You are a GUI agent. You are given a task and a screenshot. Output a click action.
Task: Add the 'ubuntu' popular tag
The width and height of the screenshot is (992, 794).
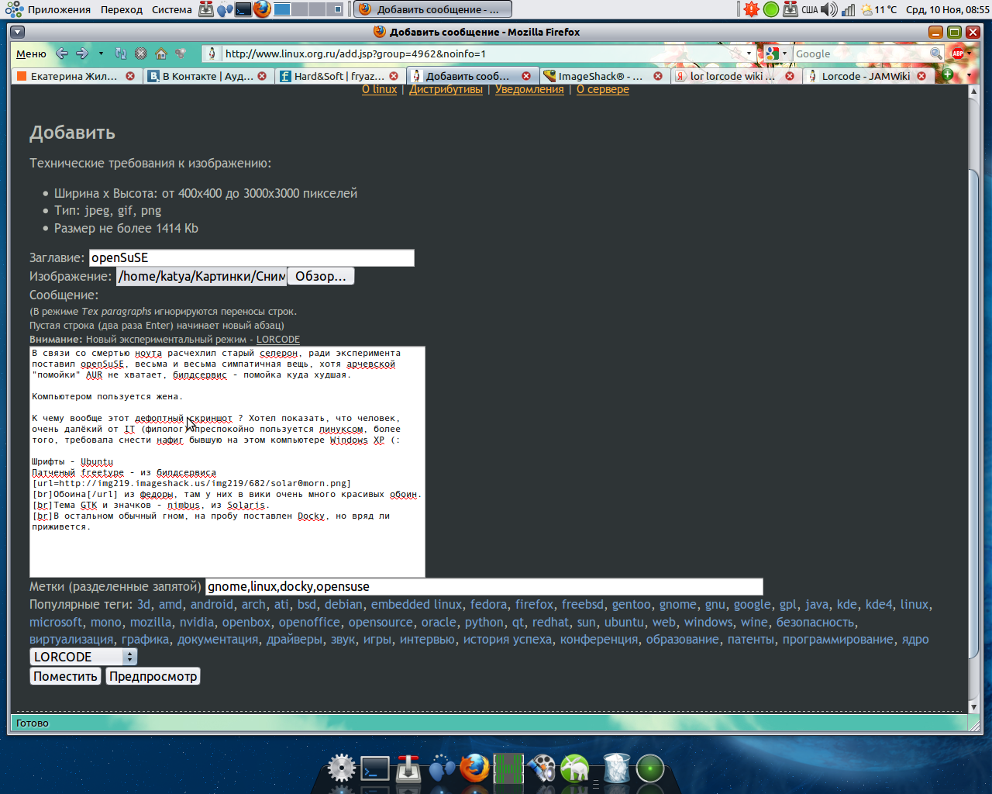[x=624, y=622]
